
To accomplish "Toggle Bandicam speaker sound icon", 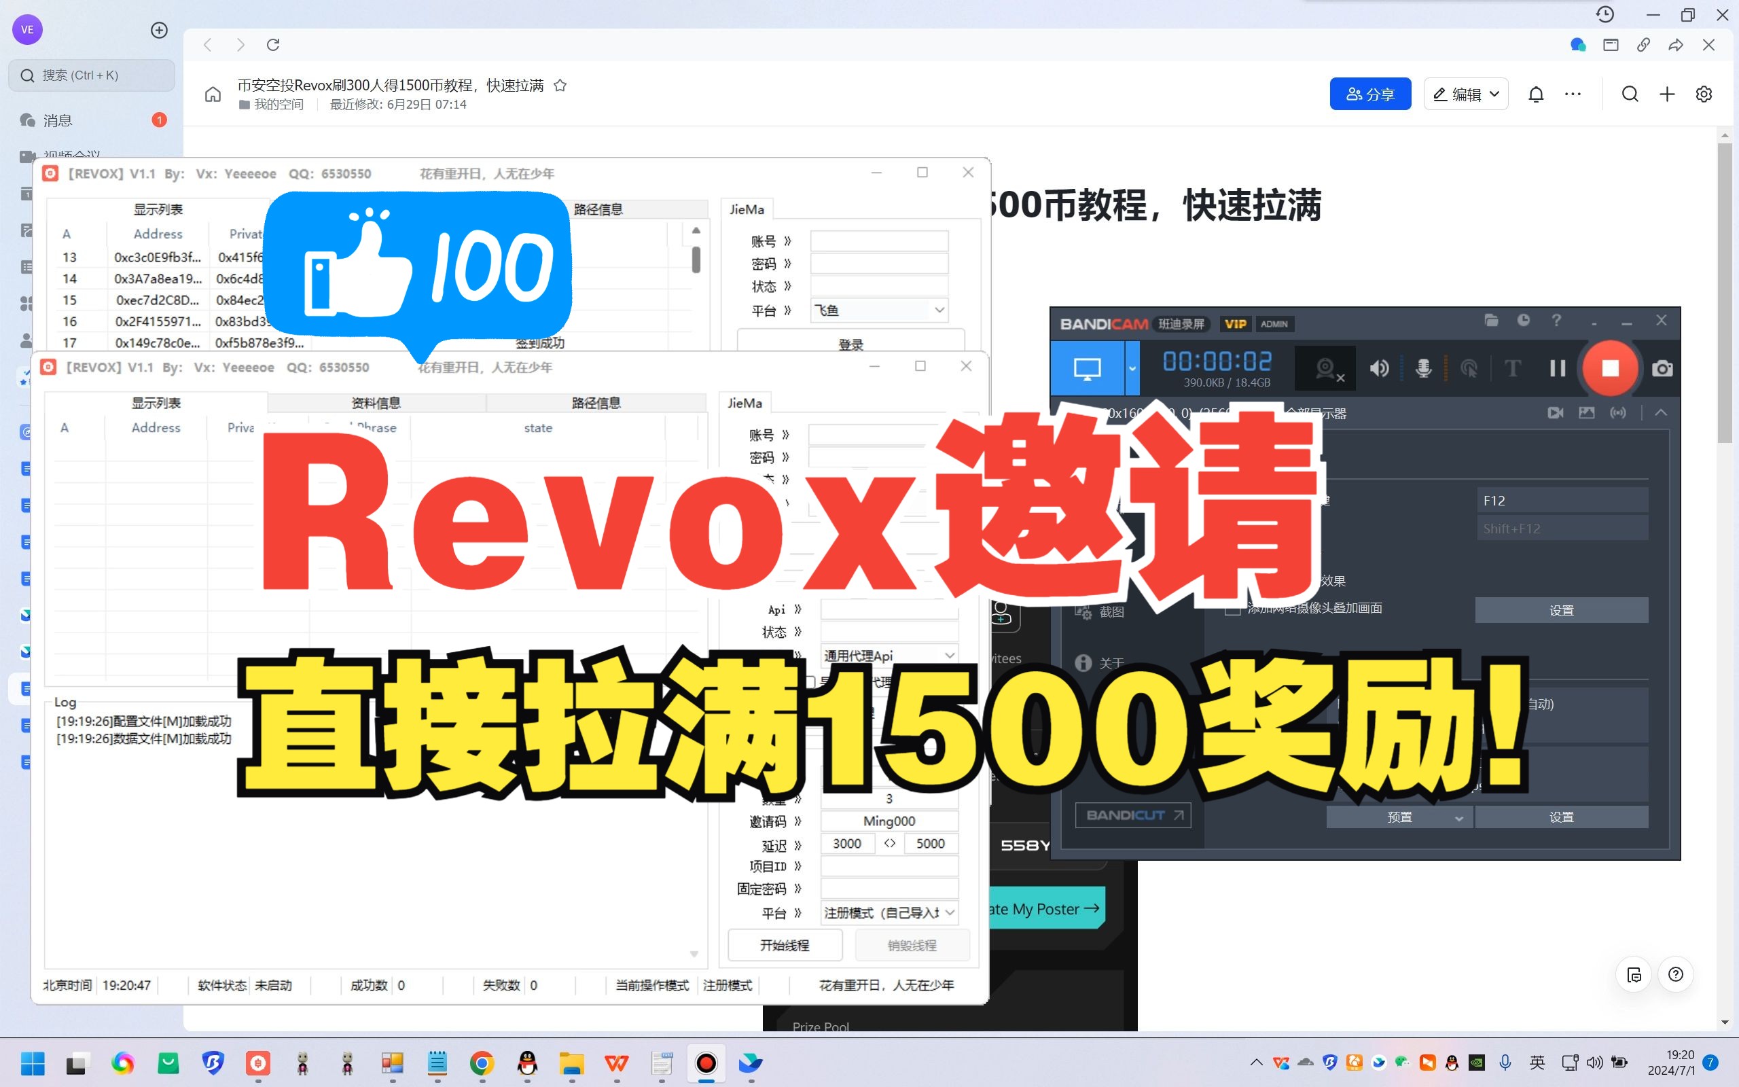I will click(1379, 369).
